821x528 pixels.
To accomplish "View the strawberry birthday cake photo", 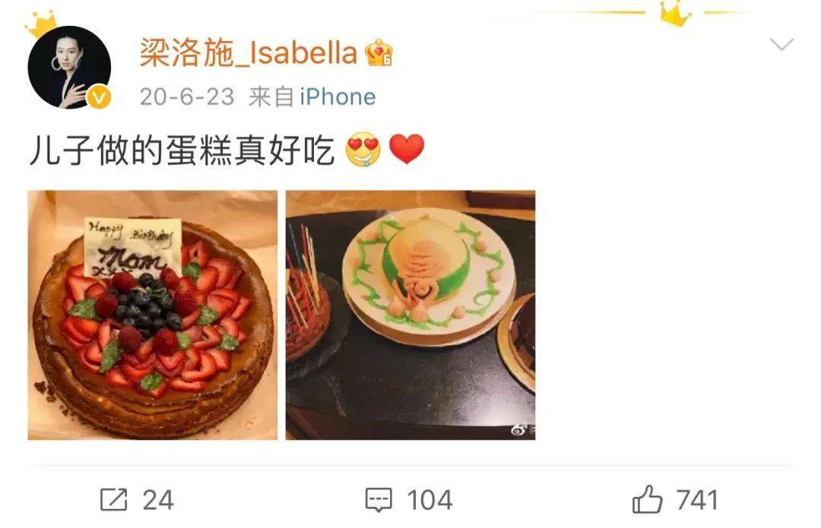I will [152, 315].
